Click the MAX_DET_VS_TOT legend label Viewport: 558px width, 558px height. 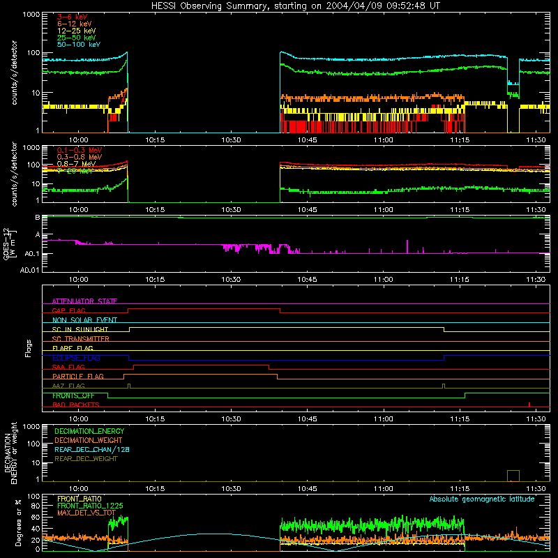(86, 513)
